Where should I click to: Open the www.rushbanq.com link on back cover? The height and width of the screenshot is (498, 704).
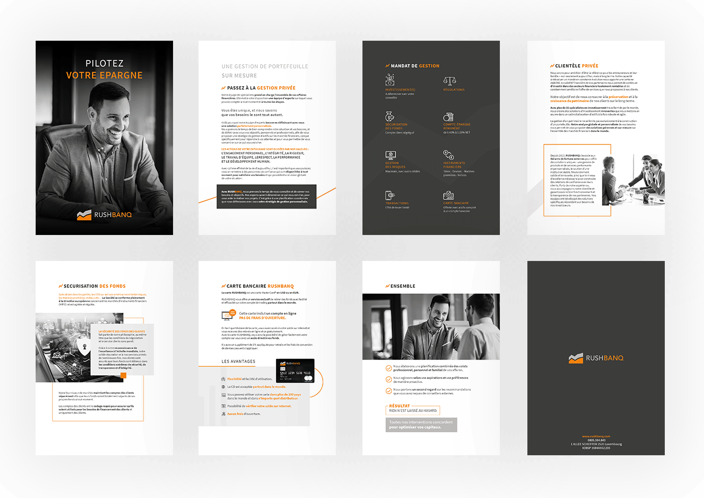click(x=596, y=436)
